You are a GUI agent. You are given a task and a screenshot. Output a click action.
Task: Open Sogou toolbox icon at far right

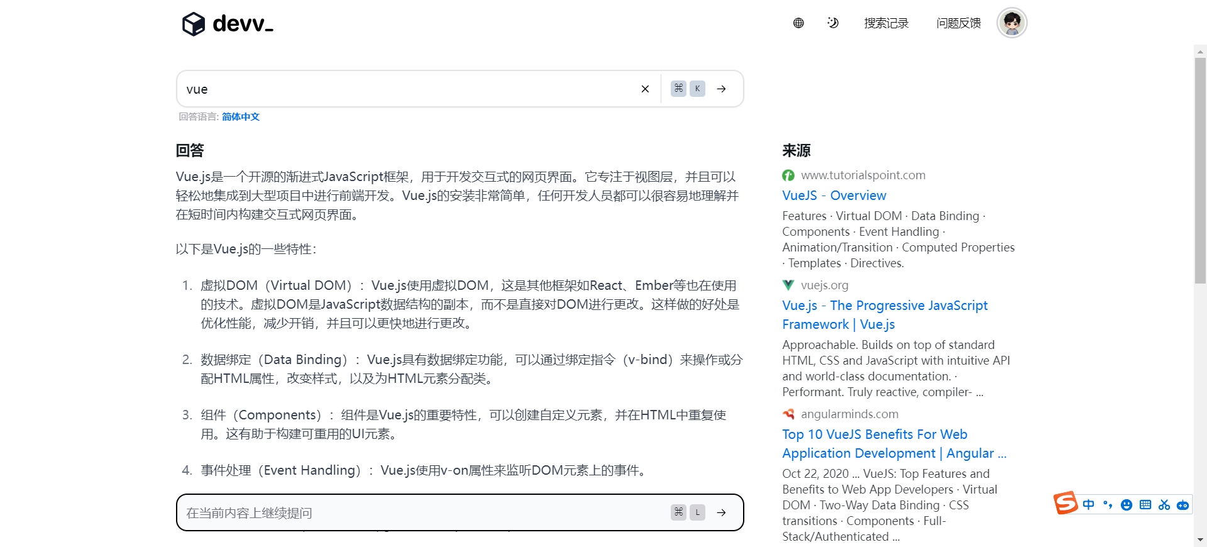(x=1182, y=505)
